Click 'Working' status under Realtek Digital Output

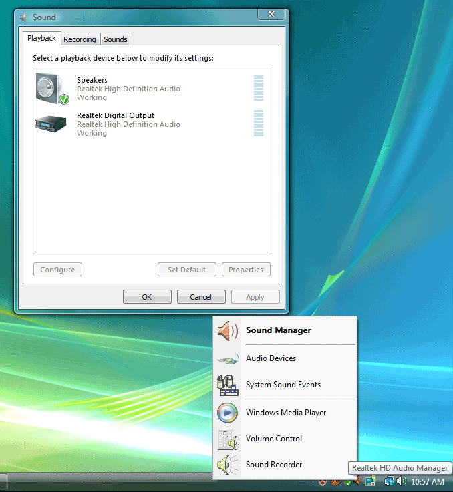92,133
